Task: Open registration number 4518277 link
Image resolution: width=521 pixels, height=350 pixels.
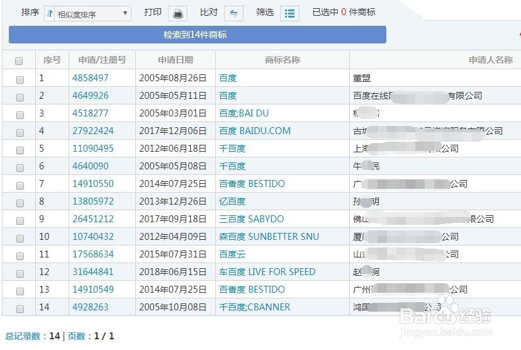Action: [x=91, y=113]
